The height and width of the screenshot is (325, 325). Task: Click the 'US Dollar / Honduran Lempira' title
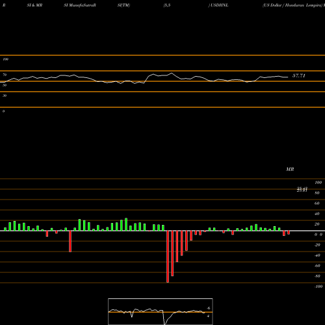point(292,5)
